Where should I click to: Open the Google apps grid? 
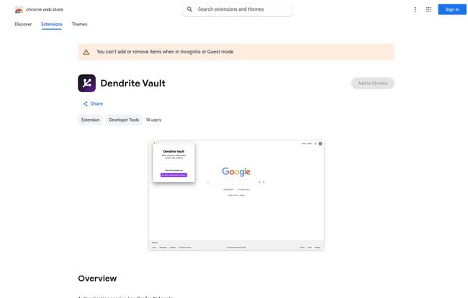tap(428, 9)
